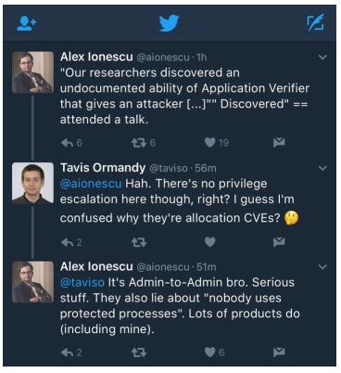Image resolution: width=341 pixels, height=373 pixels.
Task: Expand options chevron on first tweet
Action: (322, 58)
